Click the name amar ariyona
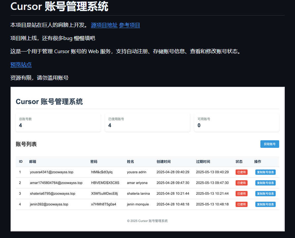This screenshot has height=238, width=295. pyautogui.click(x=137, y=183)
